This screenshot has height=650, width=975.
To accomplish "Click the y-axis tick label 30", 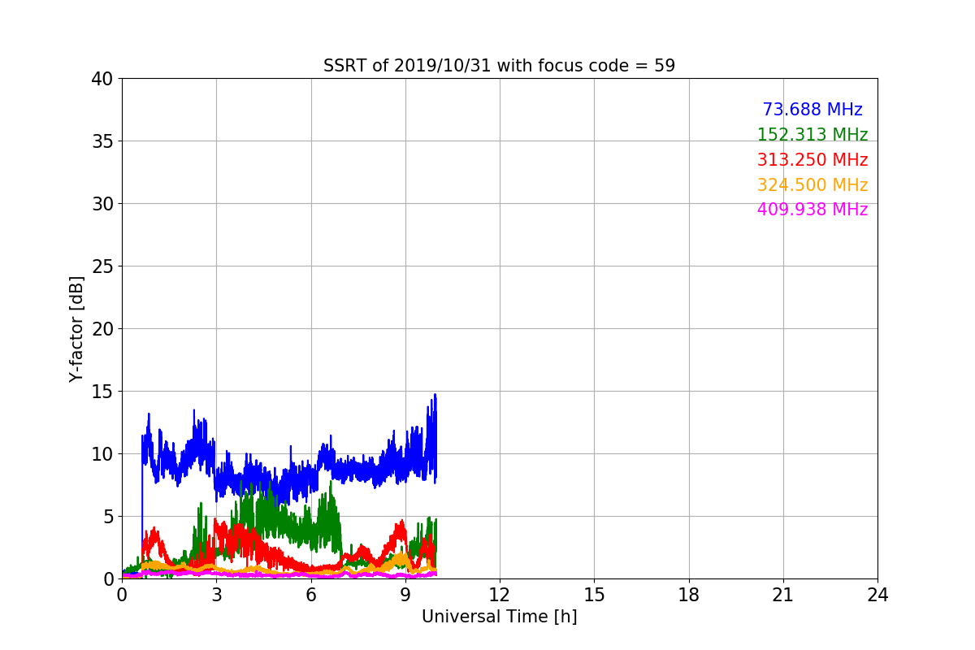I will click(x=102, y=204).
